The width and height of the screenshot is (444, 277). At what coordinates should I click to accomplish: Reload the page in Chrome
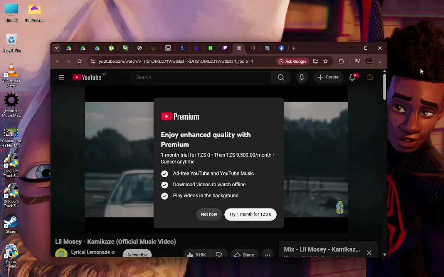79,61
